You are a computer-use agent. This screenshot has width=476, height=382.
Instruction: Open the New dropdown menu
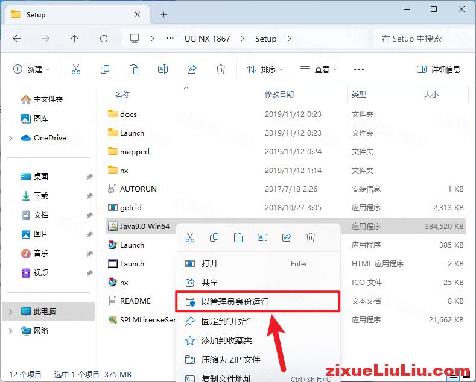[31, 69]
